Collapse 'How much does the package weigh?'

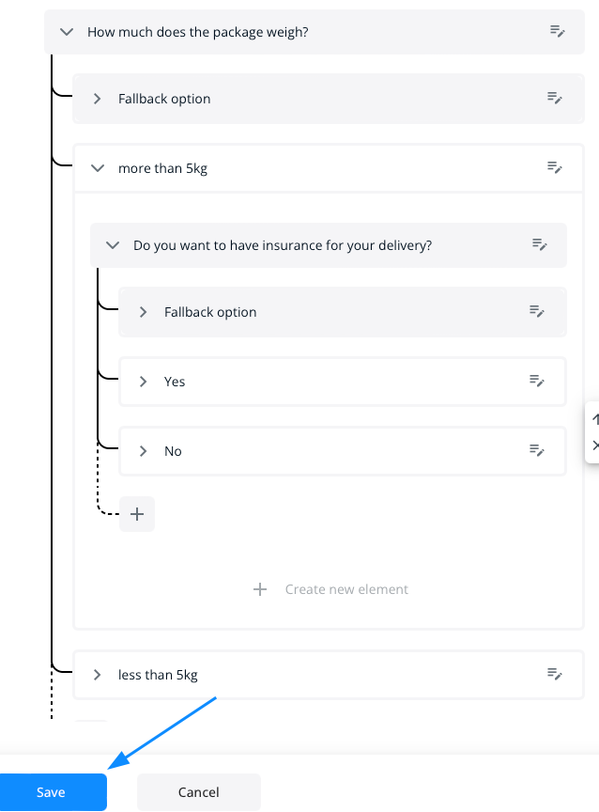point(66,31)
